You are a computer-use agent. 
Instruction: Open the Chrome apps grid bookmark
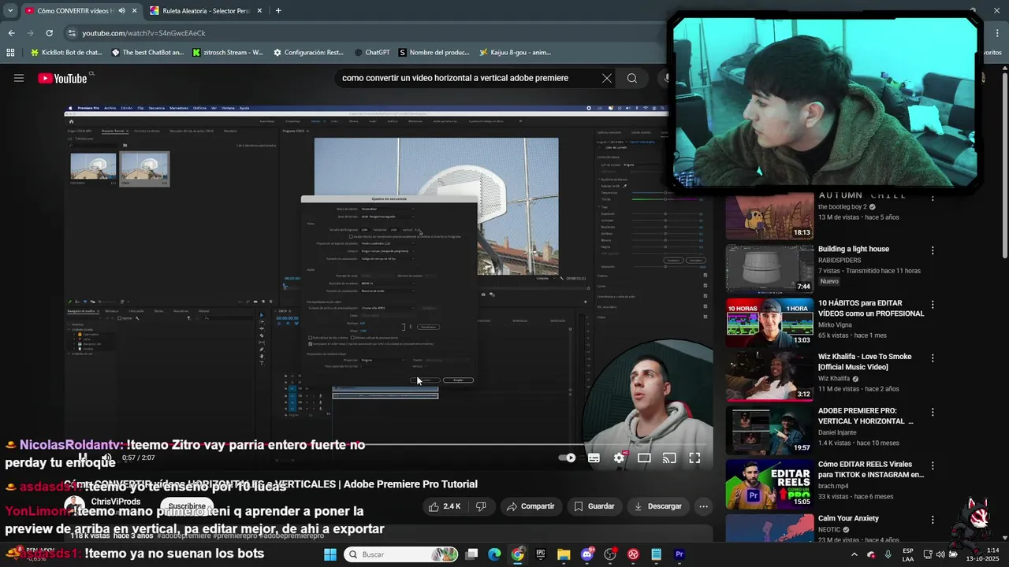[x=10, y=53]
